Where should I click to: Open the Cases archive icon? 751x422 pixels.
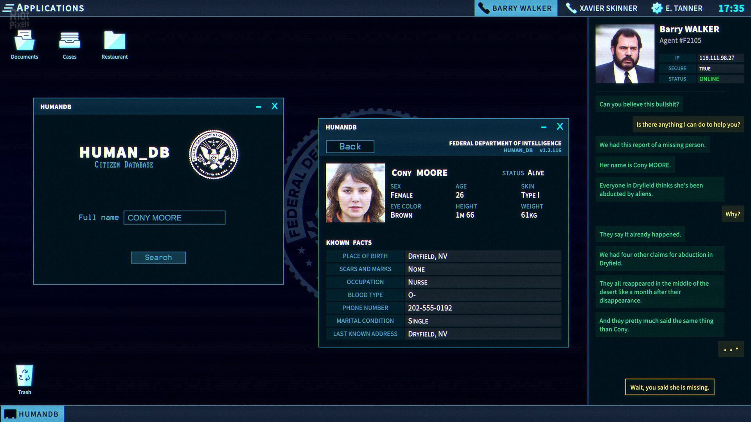[x=69, y=41]
